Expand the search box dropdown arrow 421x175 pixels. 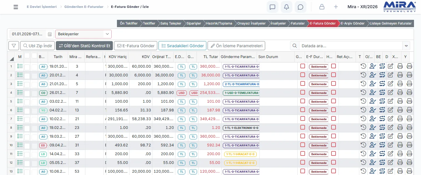pos(406,46)
